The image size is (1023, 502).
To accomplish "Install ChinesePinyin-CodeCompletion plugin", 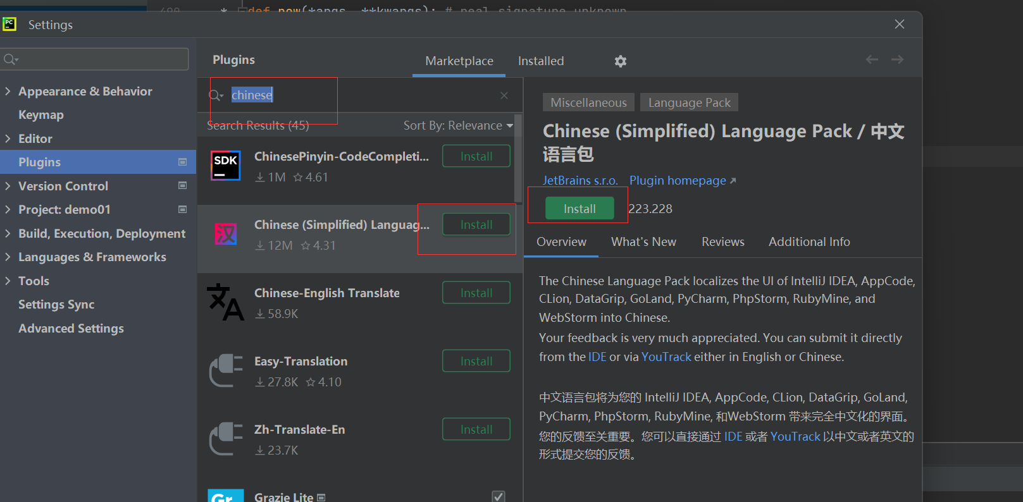I will tap(476, 156).
